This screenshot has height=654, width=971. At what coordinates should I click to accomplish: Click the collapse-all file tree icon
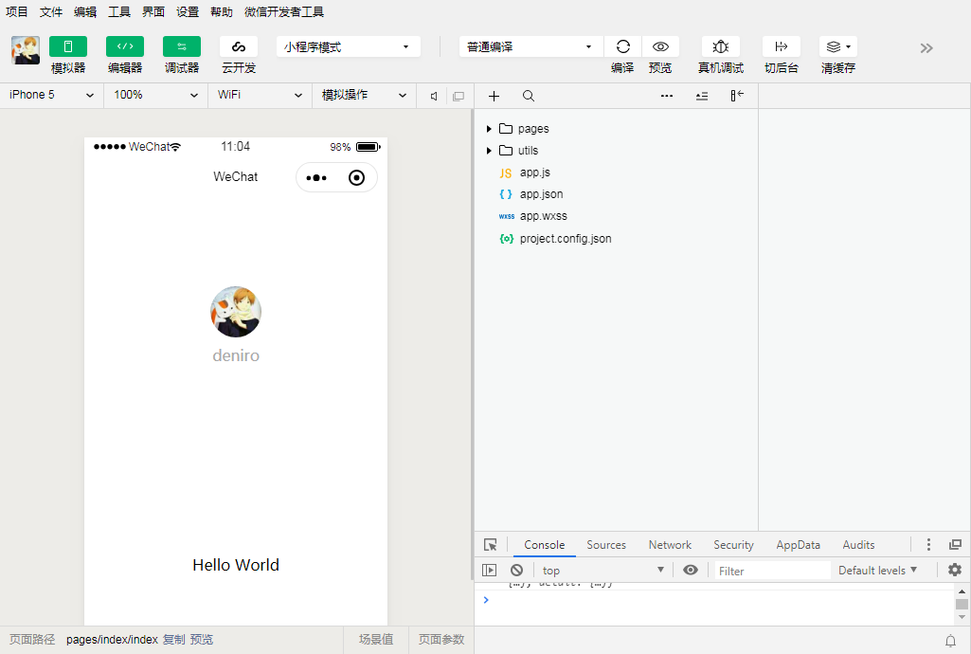pos(702,96)
